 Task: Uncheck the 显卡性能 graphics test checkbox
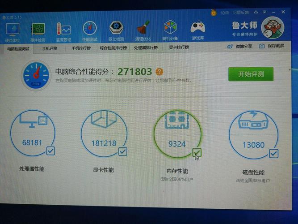click(x=123, y=151)
